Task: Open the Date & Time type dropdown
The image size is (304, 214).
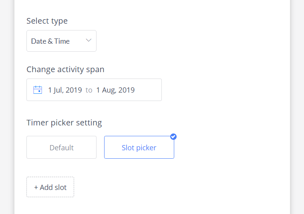Action: click(61, 41)
